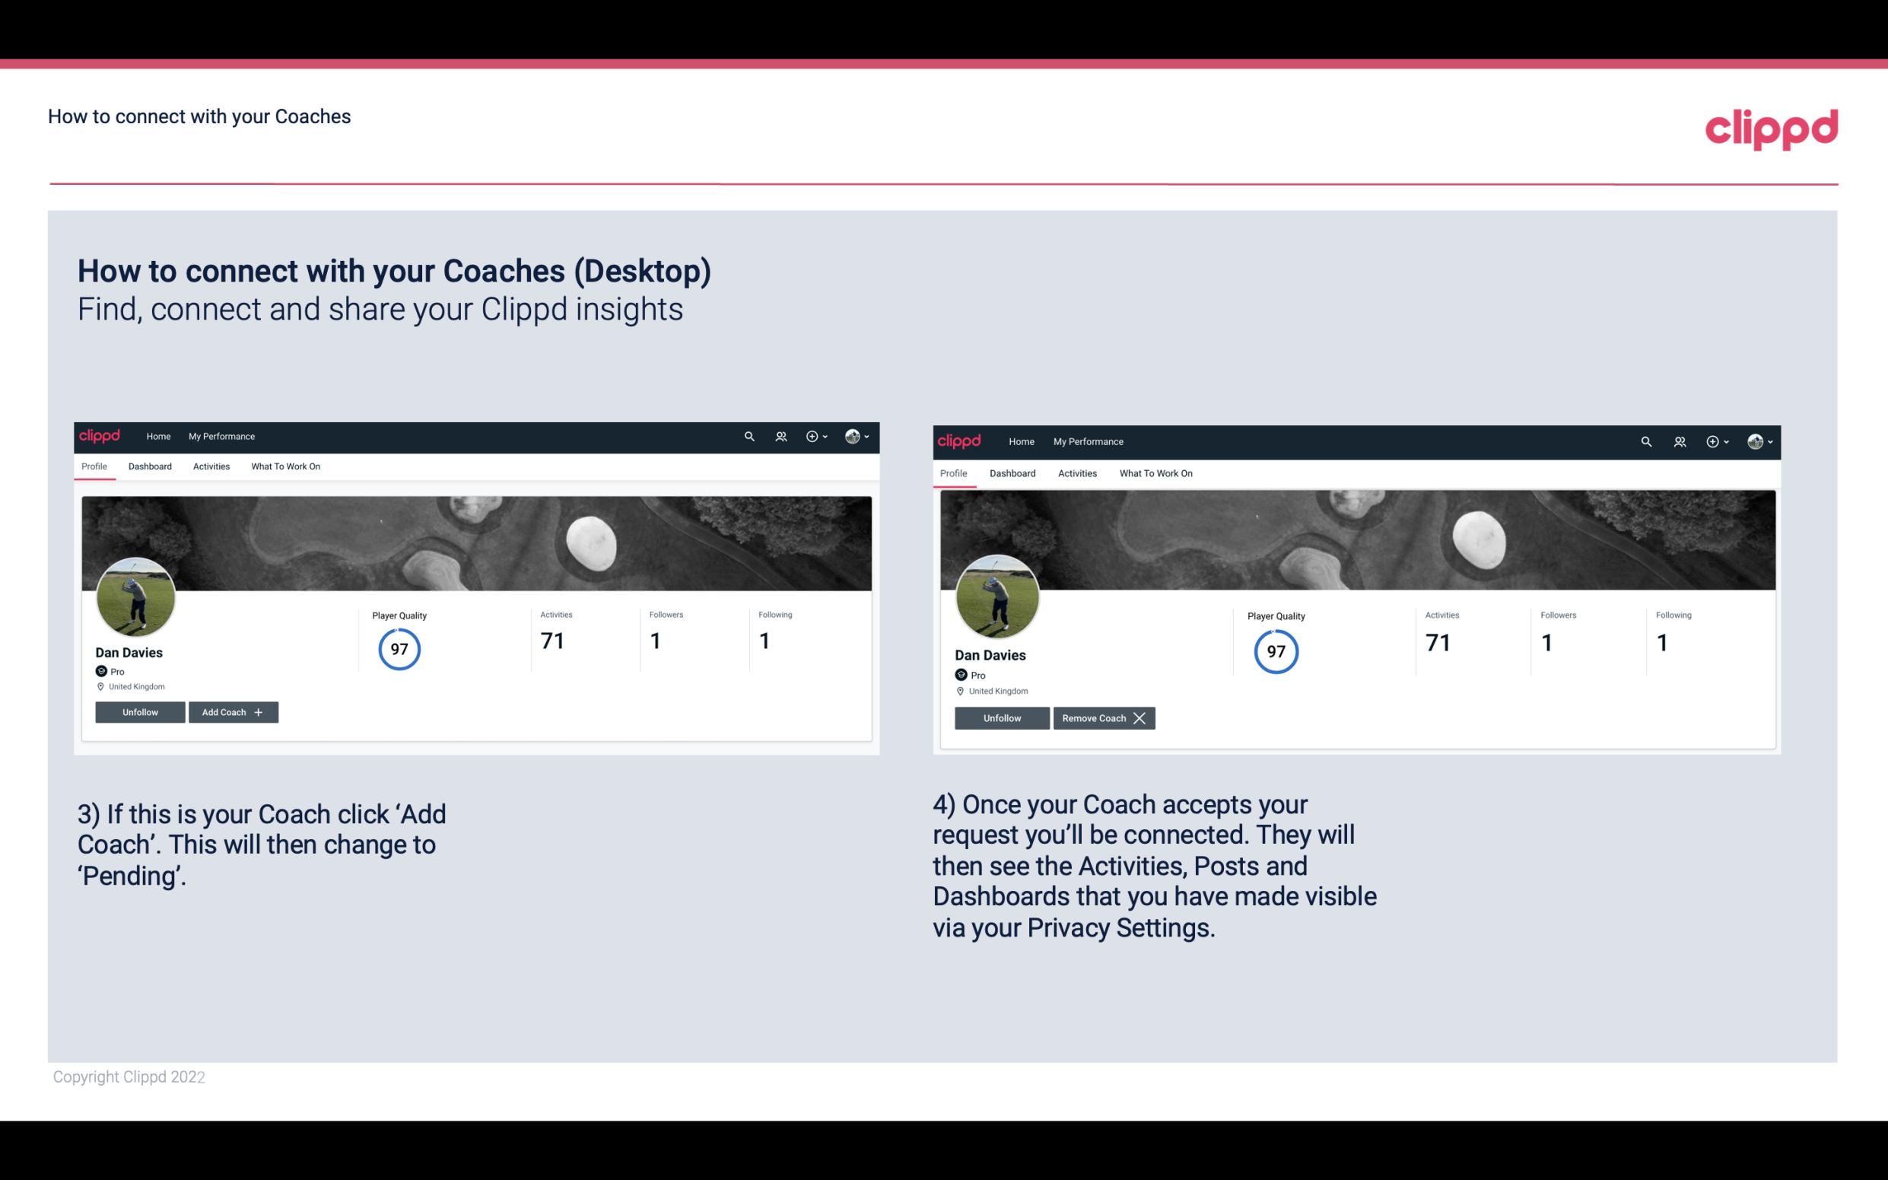
Task: Click the What To Work On tab
Action: [284, 466]
